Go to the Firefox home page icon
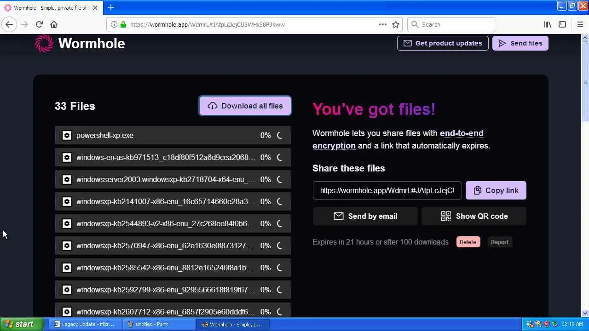Screen dimensions: 589x331 point(54,24)
